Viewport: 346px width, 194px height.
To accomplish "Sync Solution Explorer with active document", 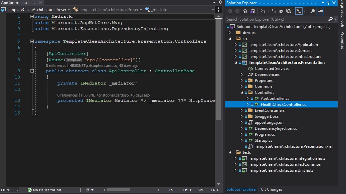I will [x=274, y=11].
